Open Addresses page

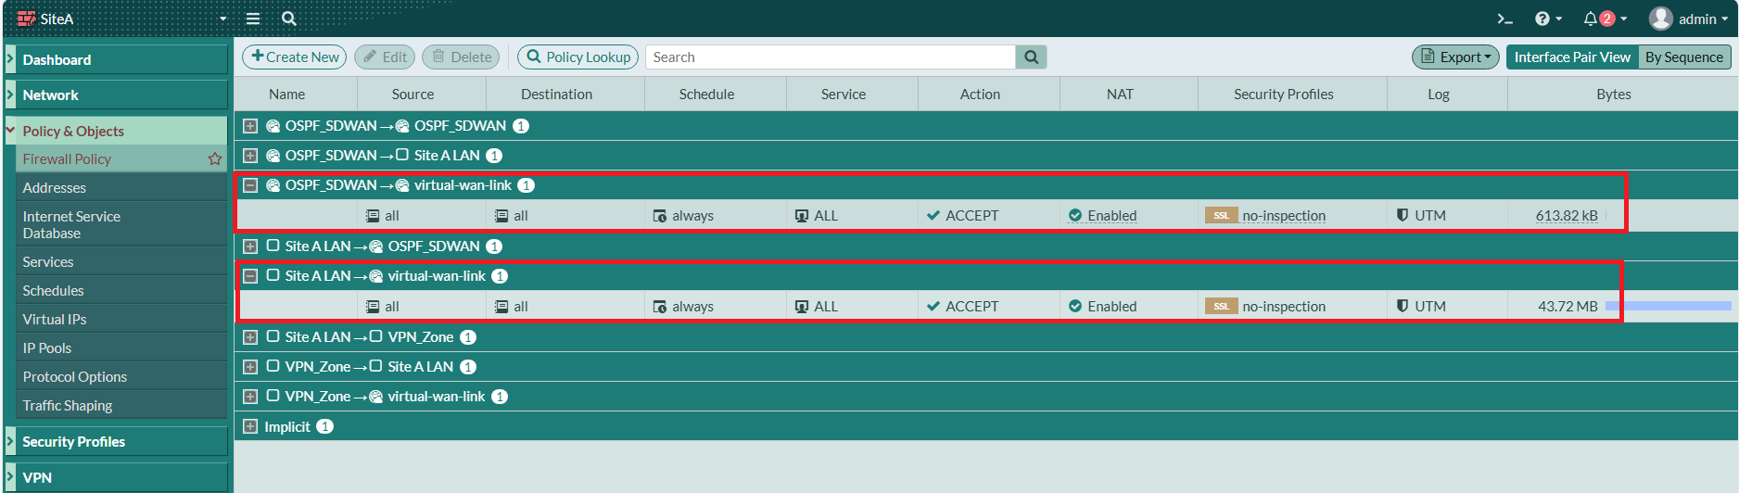click(121, 187)
